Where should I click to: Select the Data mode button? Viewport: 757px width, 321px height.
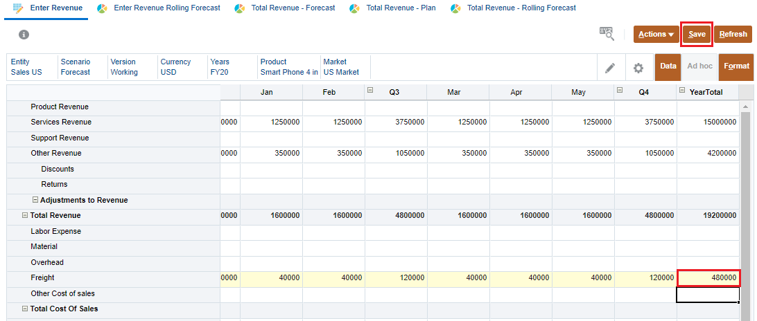(x=668, y=67)
